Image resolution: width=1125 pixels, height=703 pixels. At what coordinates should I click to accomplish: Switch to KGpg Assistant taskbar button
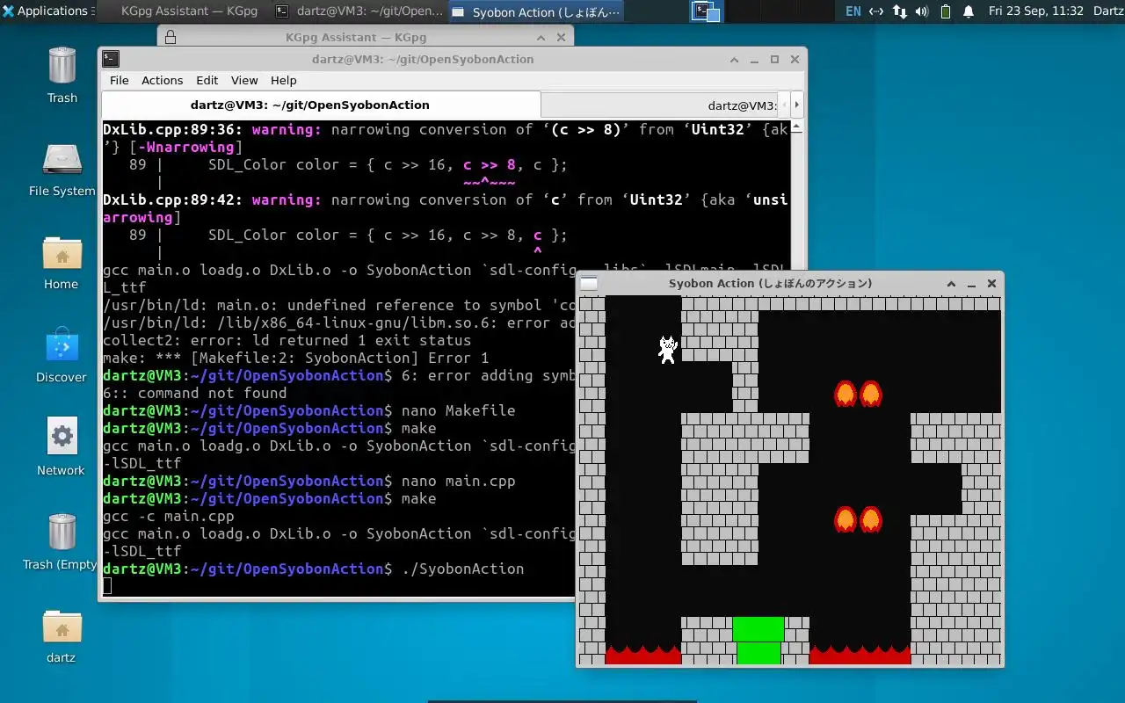tap(183, 11)
